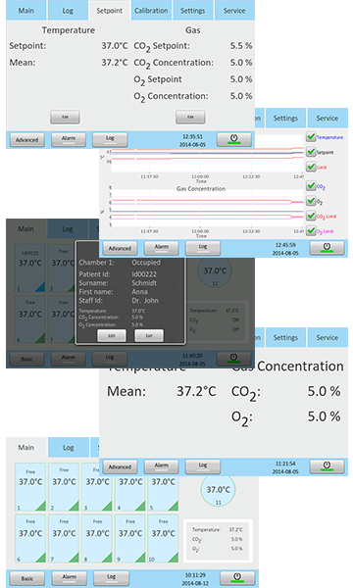Toggle the CO2 Limit checkbox

[311, 216]
